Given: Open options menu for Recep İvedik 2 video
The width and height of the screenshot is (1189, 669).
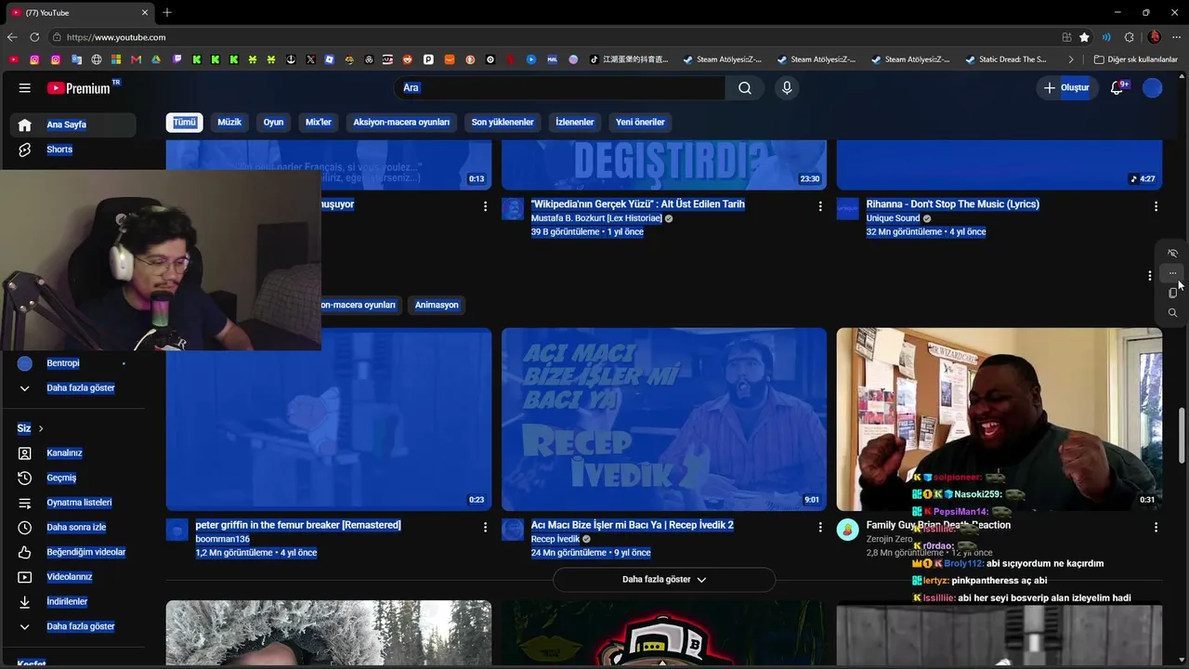Looking at the screenshot, I should (820, 527).
